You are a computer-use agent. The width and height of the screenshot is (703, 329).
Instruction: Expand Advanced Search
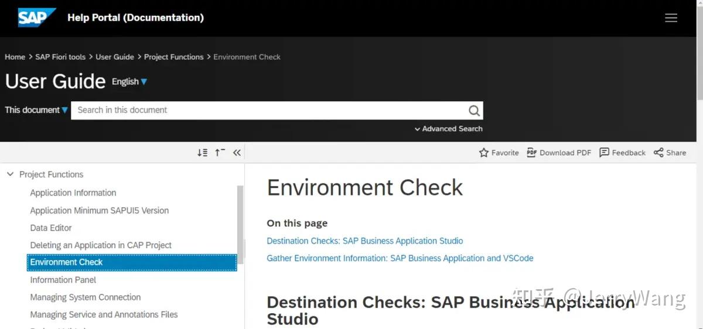(448, 129)
